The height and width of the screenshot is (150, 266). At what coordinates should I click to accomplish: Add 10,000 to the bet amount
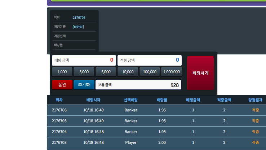tap(128, 72)
